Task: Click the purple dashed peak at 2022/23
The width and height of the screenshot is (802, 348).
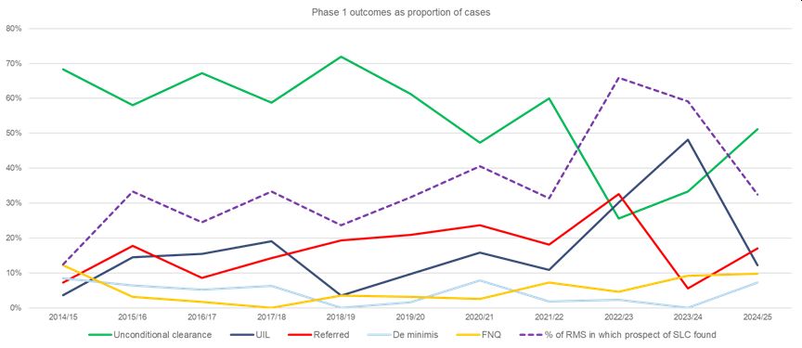Action: 618,78
